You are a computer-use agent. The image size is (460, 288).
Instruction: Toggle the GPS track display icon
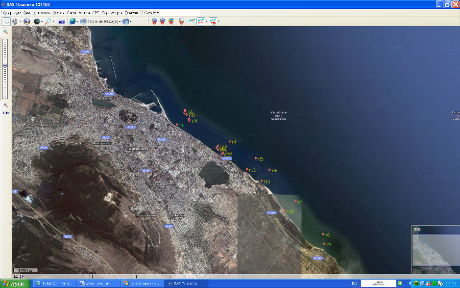click(x=201, y=21)
